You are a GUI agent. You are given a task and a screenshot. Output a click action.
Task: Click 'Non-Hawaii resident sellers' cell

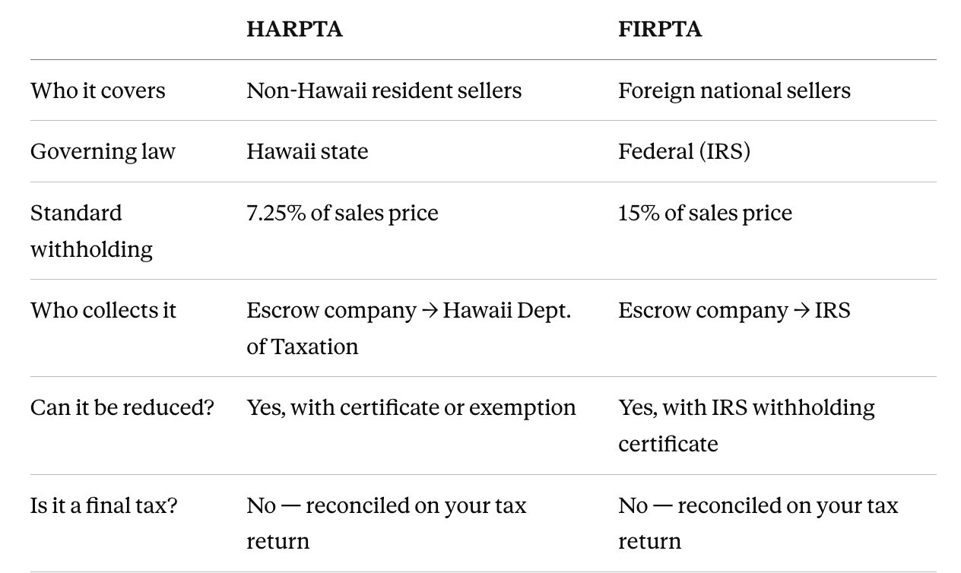(384, 90)
